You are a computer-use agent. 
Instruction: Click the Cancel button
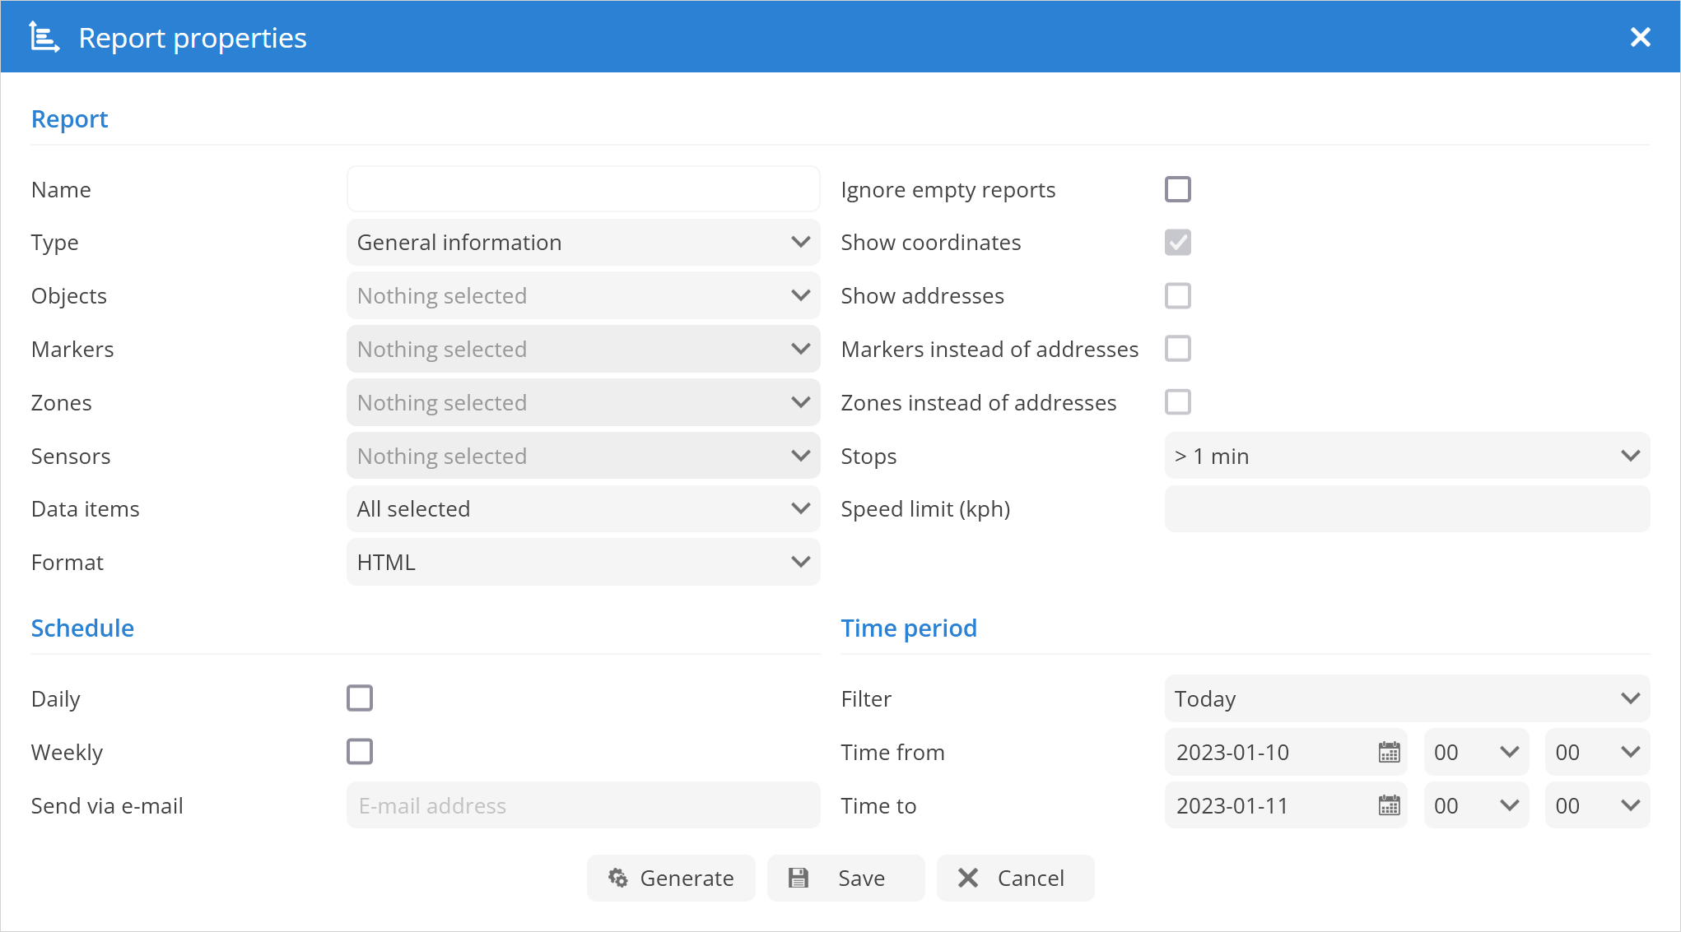coord(1015,878)
